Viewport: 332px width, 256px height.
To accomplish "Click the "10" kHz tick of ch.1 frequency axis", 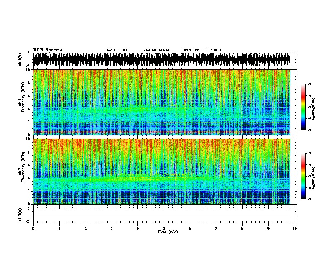I will point(29,70).
